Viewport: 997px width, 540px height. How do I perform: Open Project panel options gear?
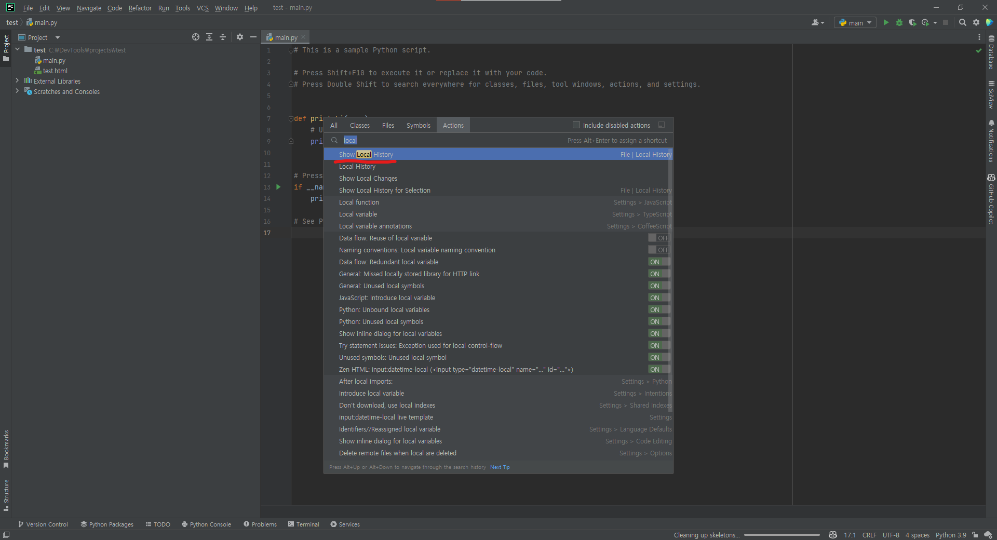[x=240, y=37]
